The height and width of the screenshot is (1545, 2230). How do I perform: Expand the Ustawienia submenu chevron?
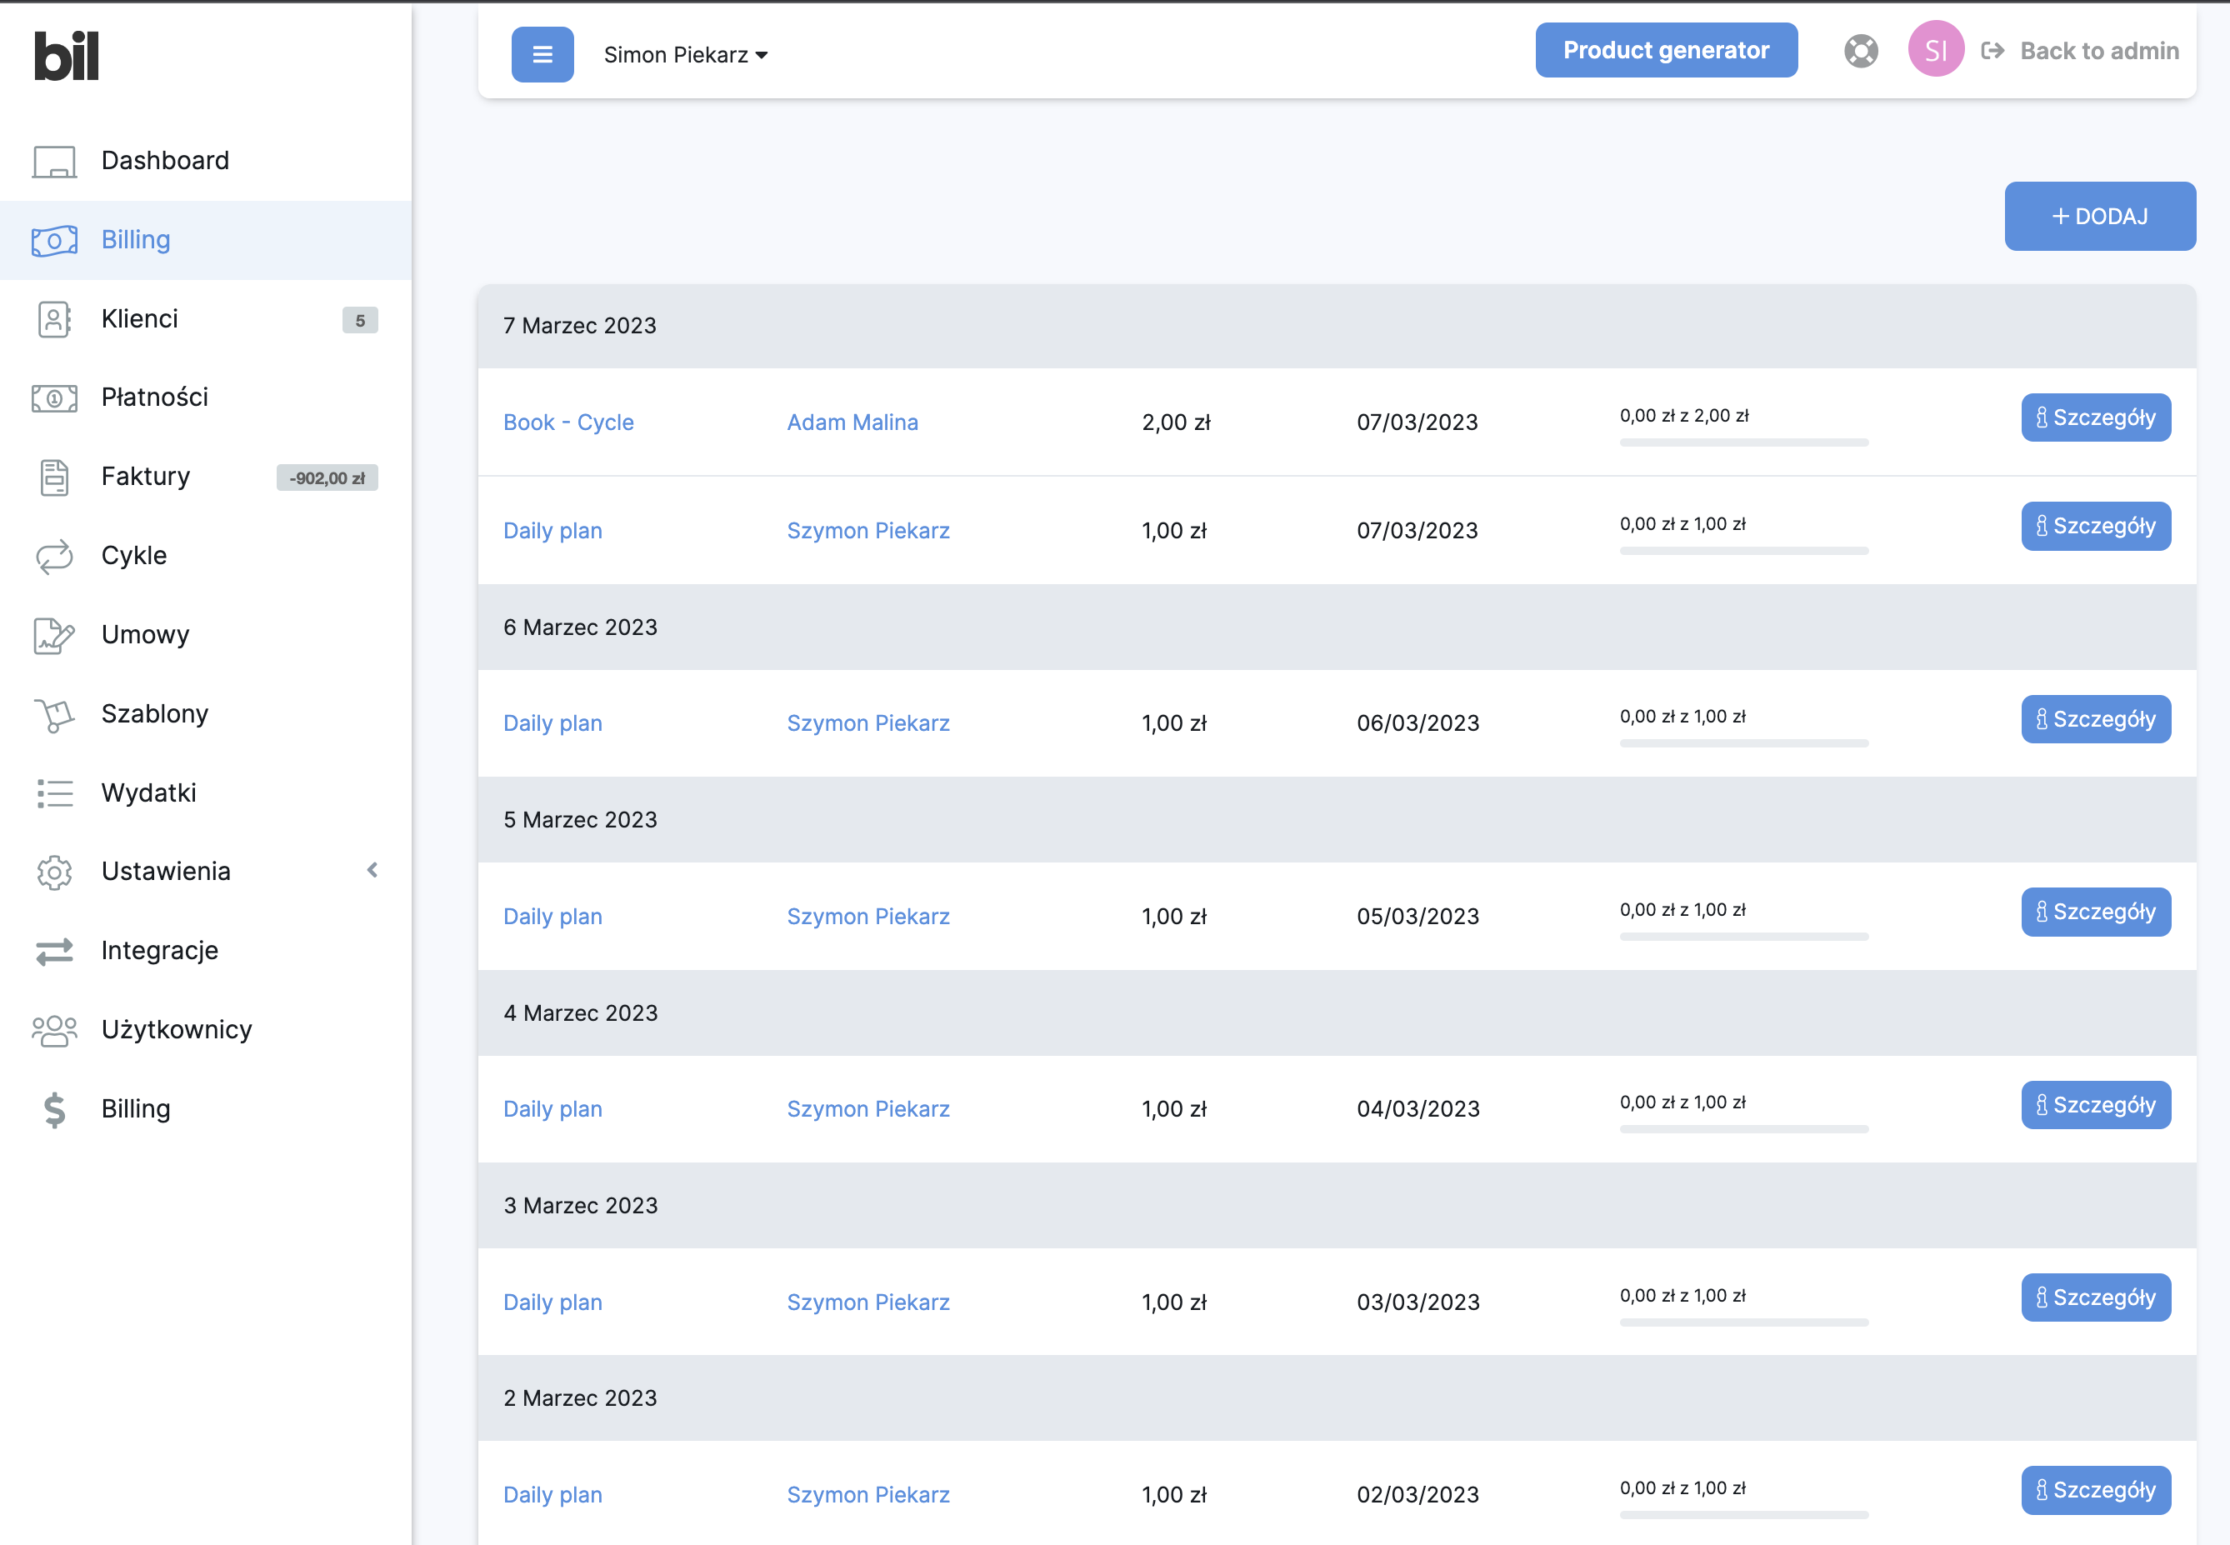(372, 870)
